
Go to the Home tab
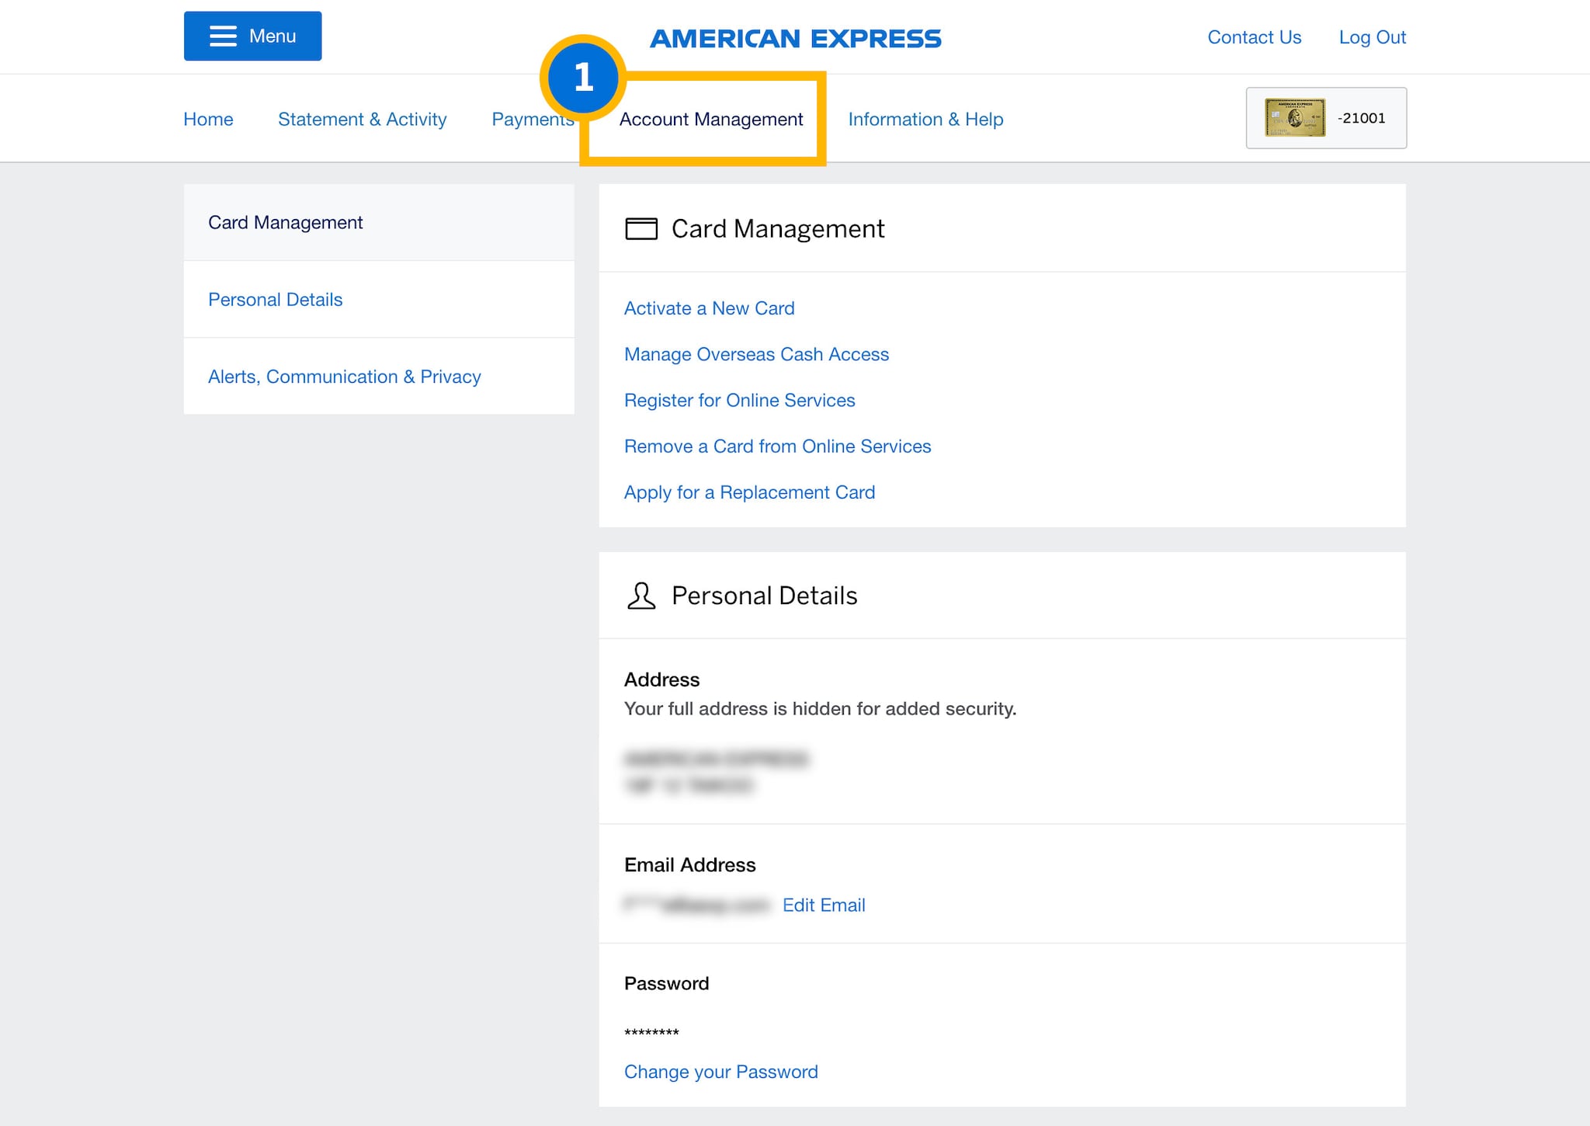tap(208, 119)
